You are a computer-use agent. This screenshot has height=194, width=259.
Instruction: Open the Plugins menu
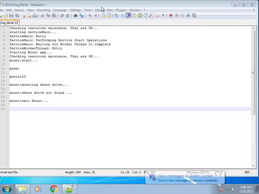(121, 10)
